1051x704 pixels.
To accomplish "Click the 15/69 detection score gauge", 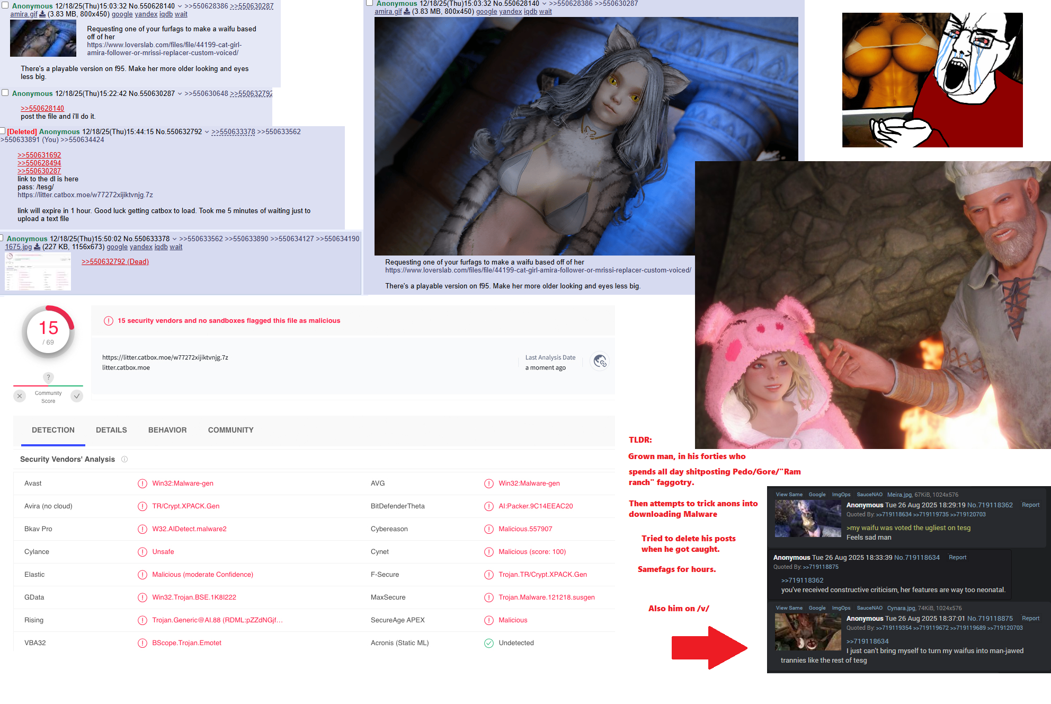I will 48,332.
